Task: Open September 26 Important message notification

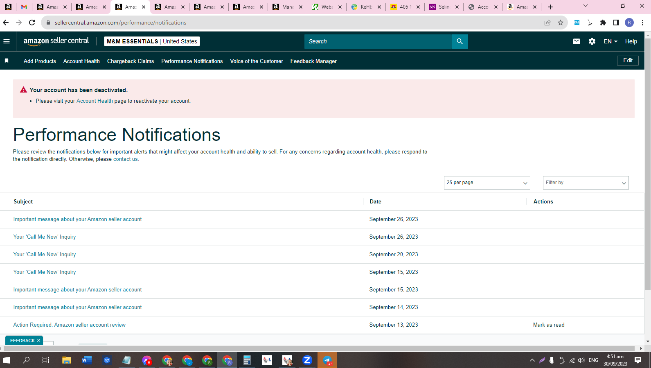Action: click(77, 219)
